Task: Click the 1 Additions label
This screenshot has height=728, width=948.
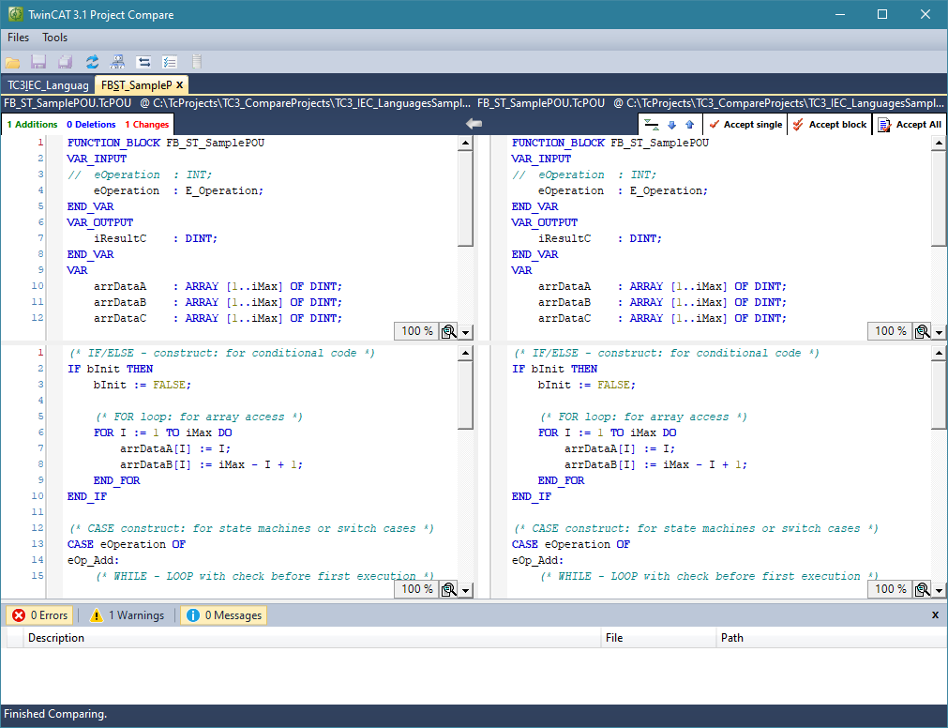Action: (x=32, y=125)
